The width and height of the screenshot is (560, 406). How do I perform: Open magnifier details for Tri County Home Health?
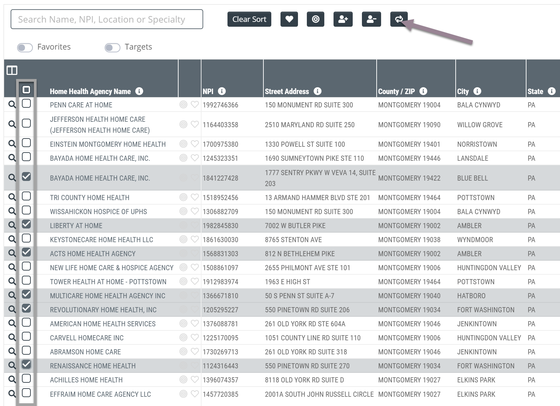12,197
